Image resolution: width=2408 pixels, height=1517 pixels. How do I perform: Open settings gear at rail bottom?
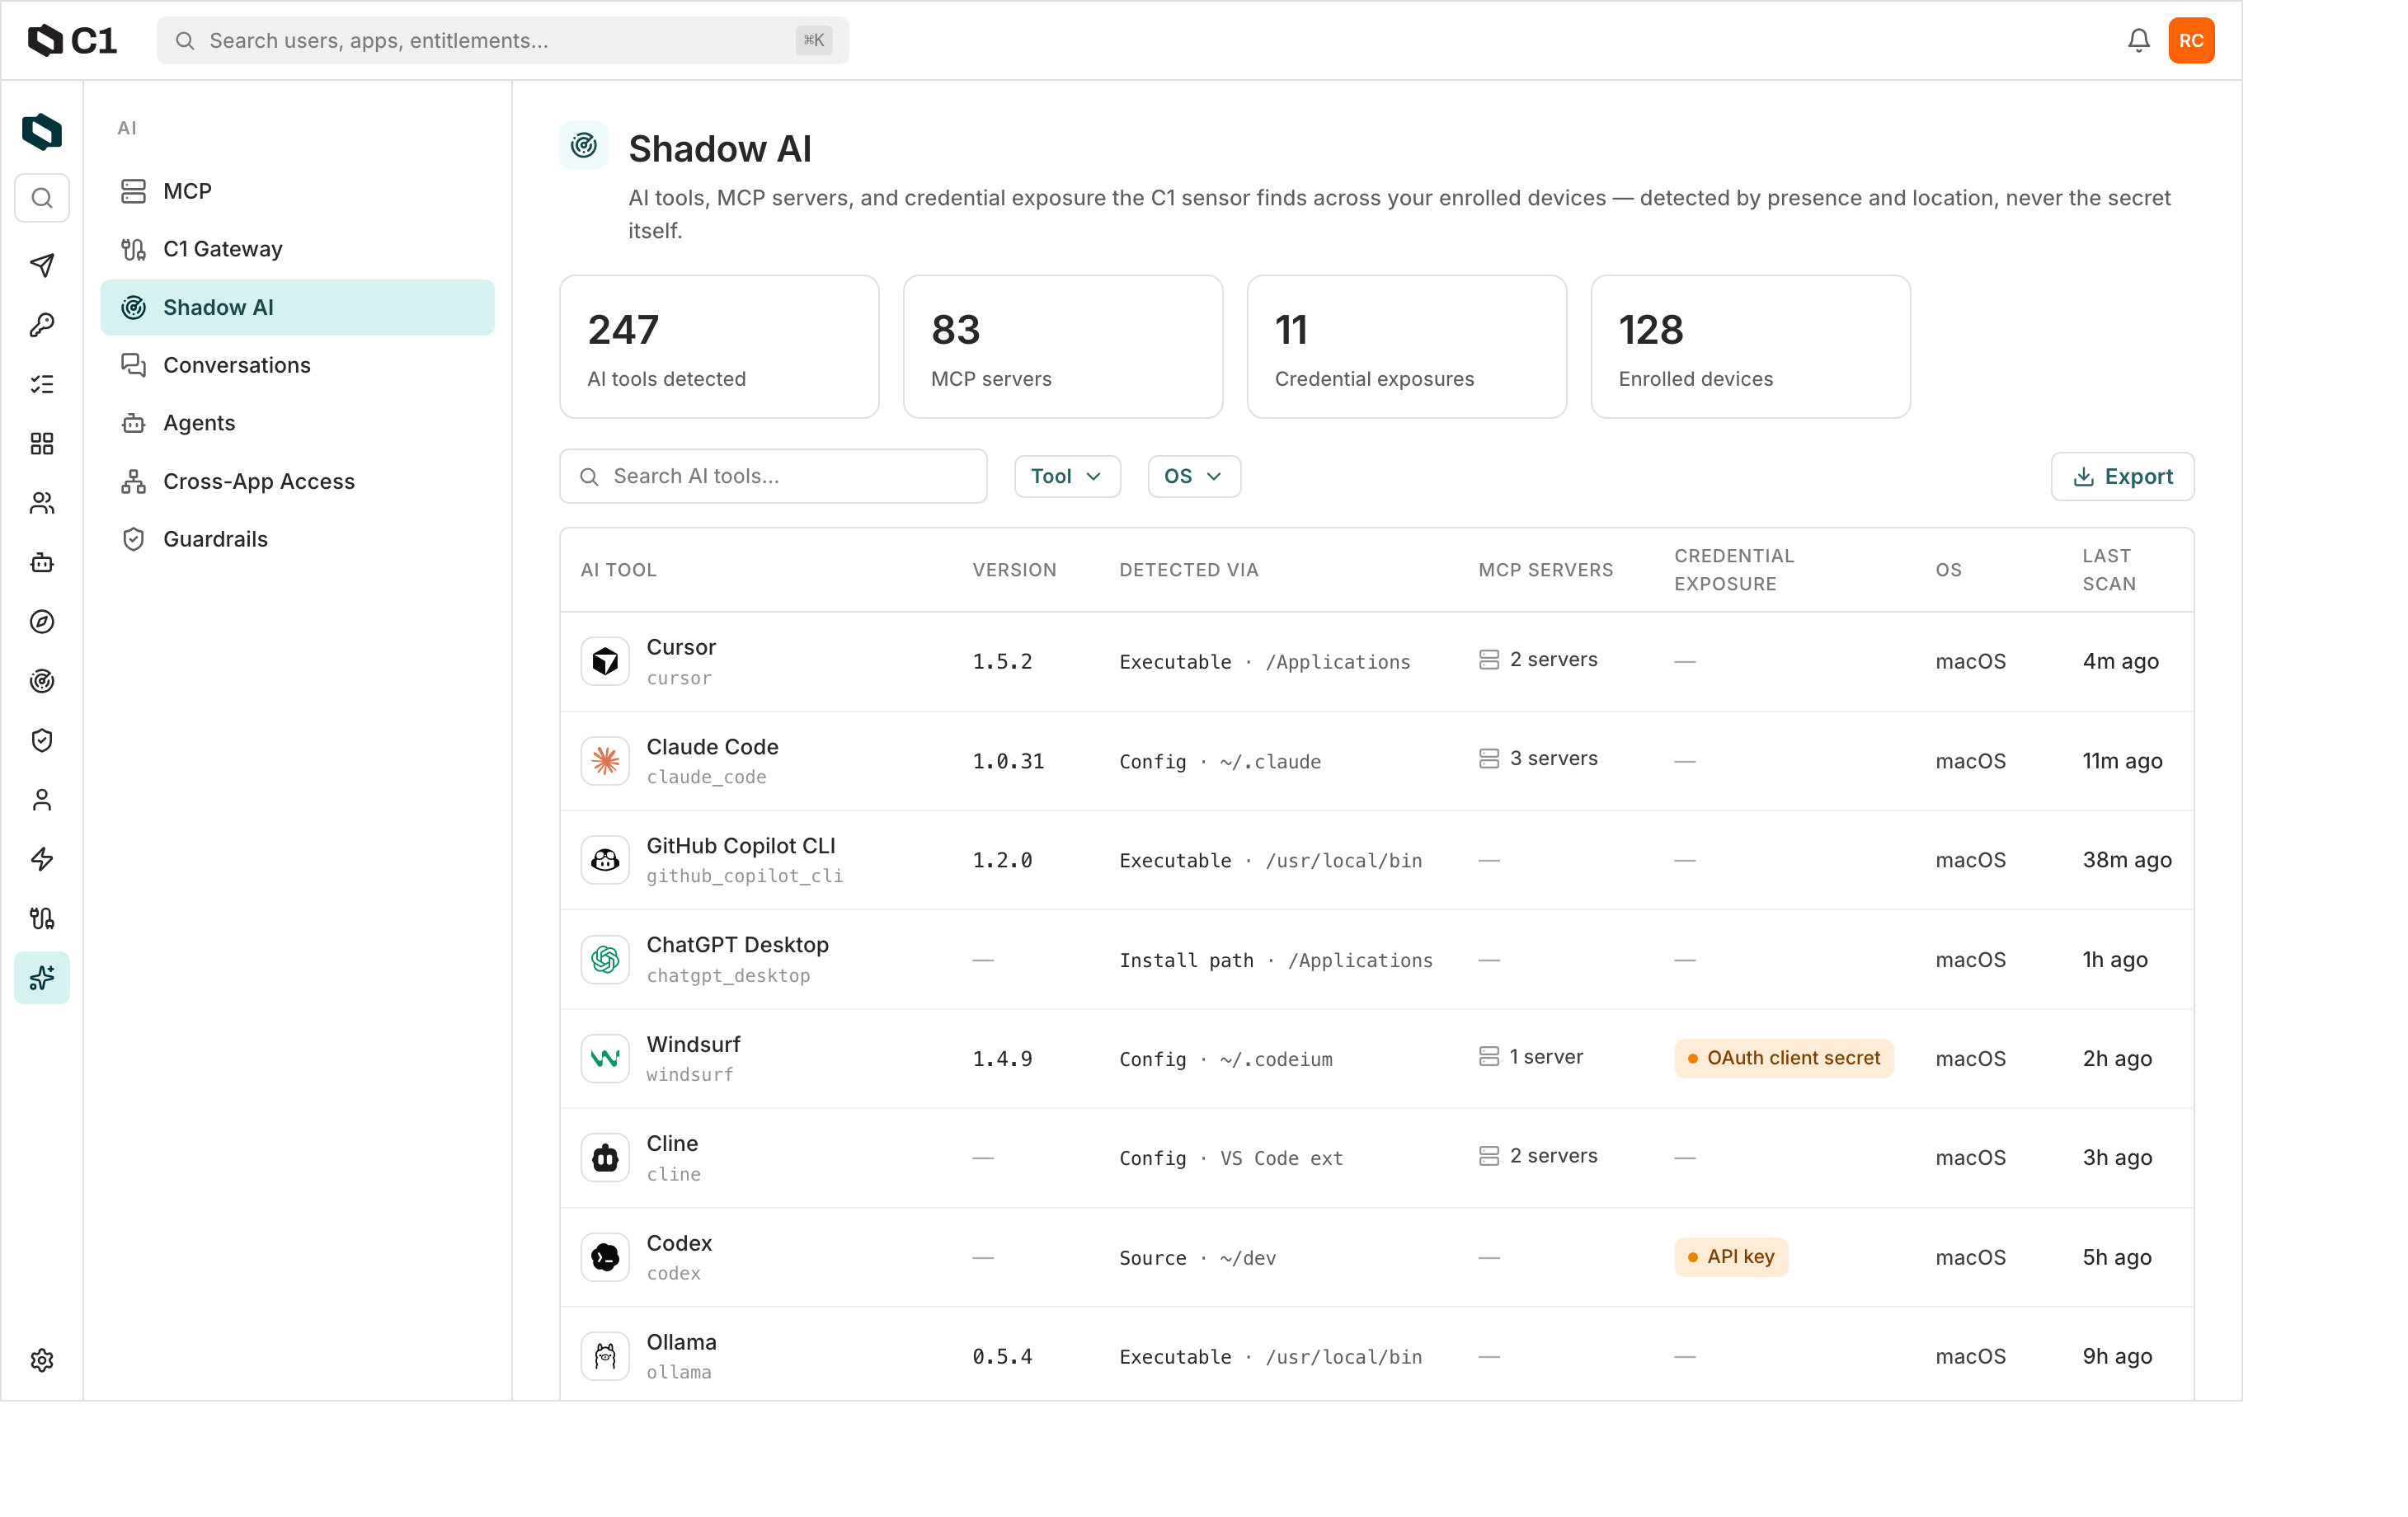pos(42,1360)
